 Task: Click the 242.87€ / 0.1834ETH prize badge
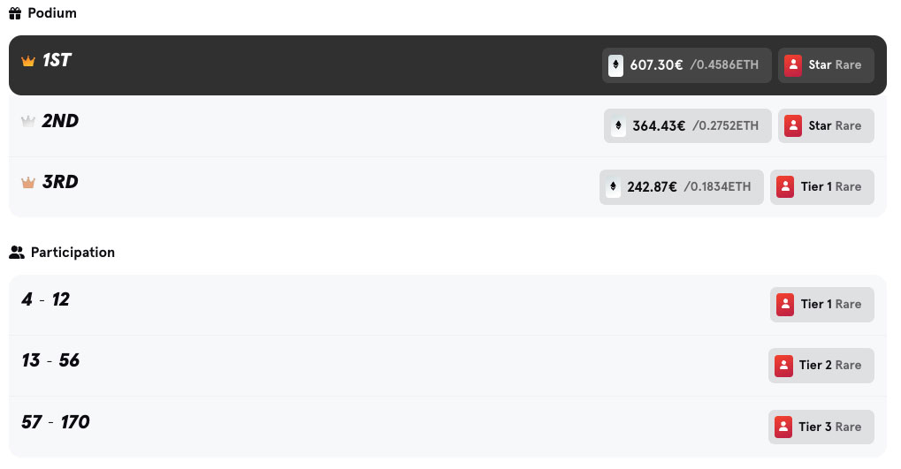(682, 186)
